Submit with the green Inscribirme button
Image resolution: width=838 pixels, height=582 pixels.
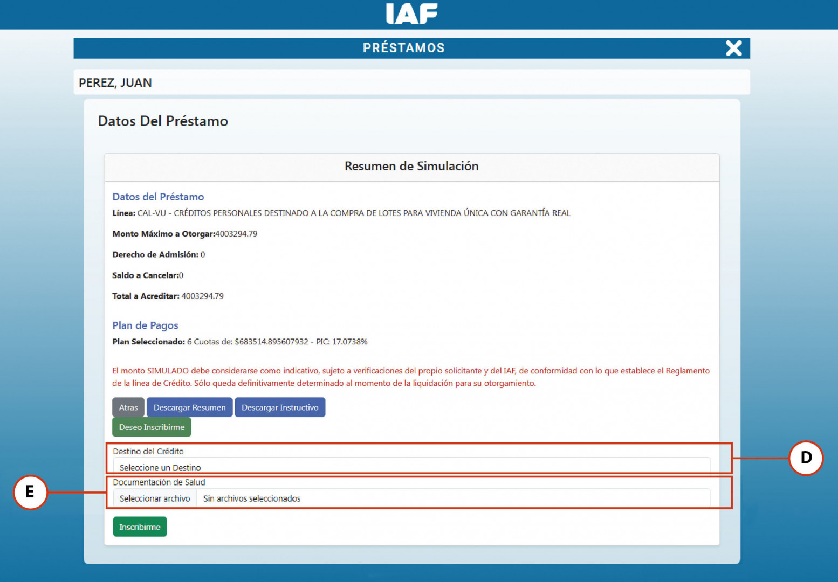click(140, 527)
